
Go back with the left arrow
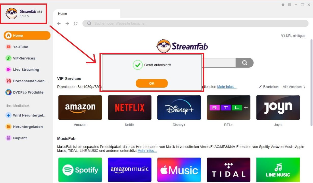click(x=59, y=23)
